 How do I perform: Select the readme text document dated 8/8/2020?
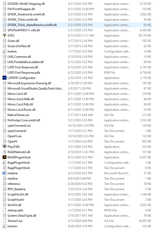[x=13, y=179]
